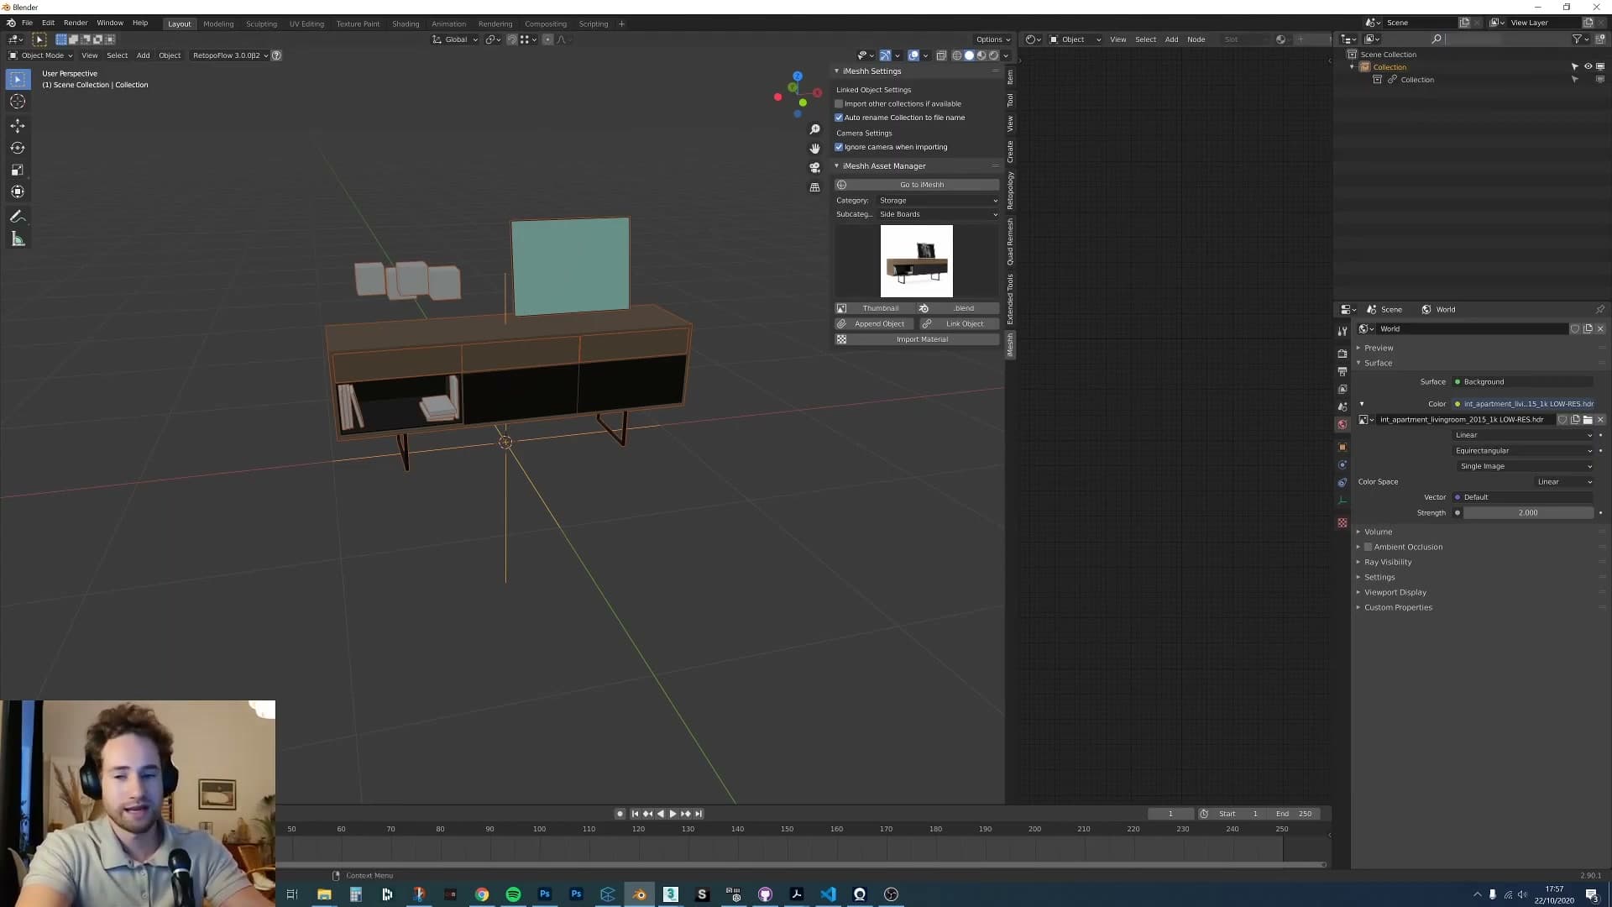Open the Category Storage dropdown
Viewport: 1612px width, 907px height.
(x=938, y=201)
